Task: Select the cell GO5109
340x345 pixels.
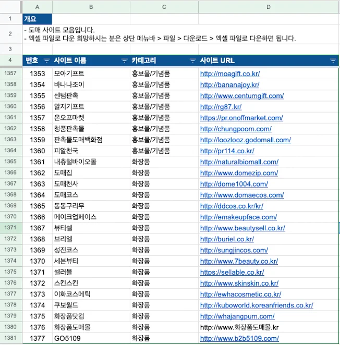Action: [x=91, y=338]
